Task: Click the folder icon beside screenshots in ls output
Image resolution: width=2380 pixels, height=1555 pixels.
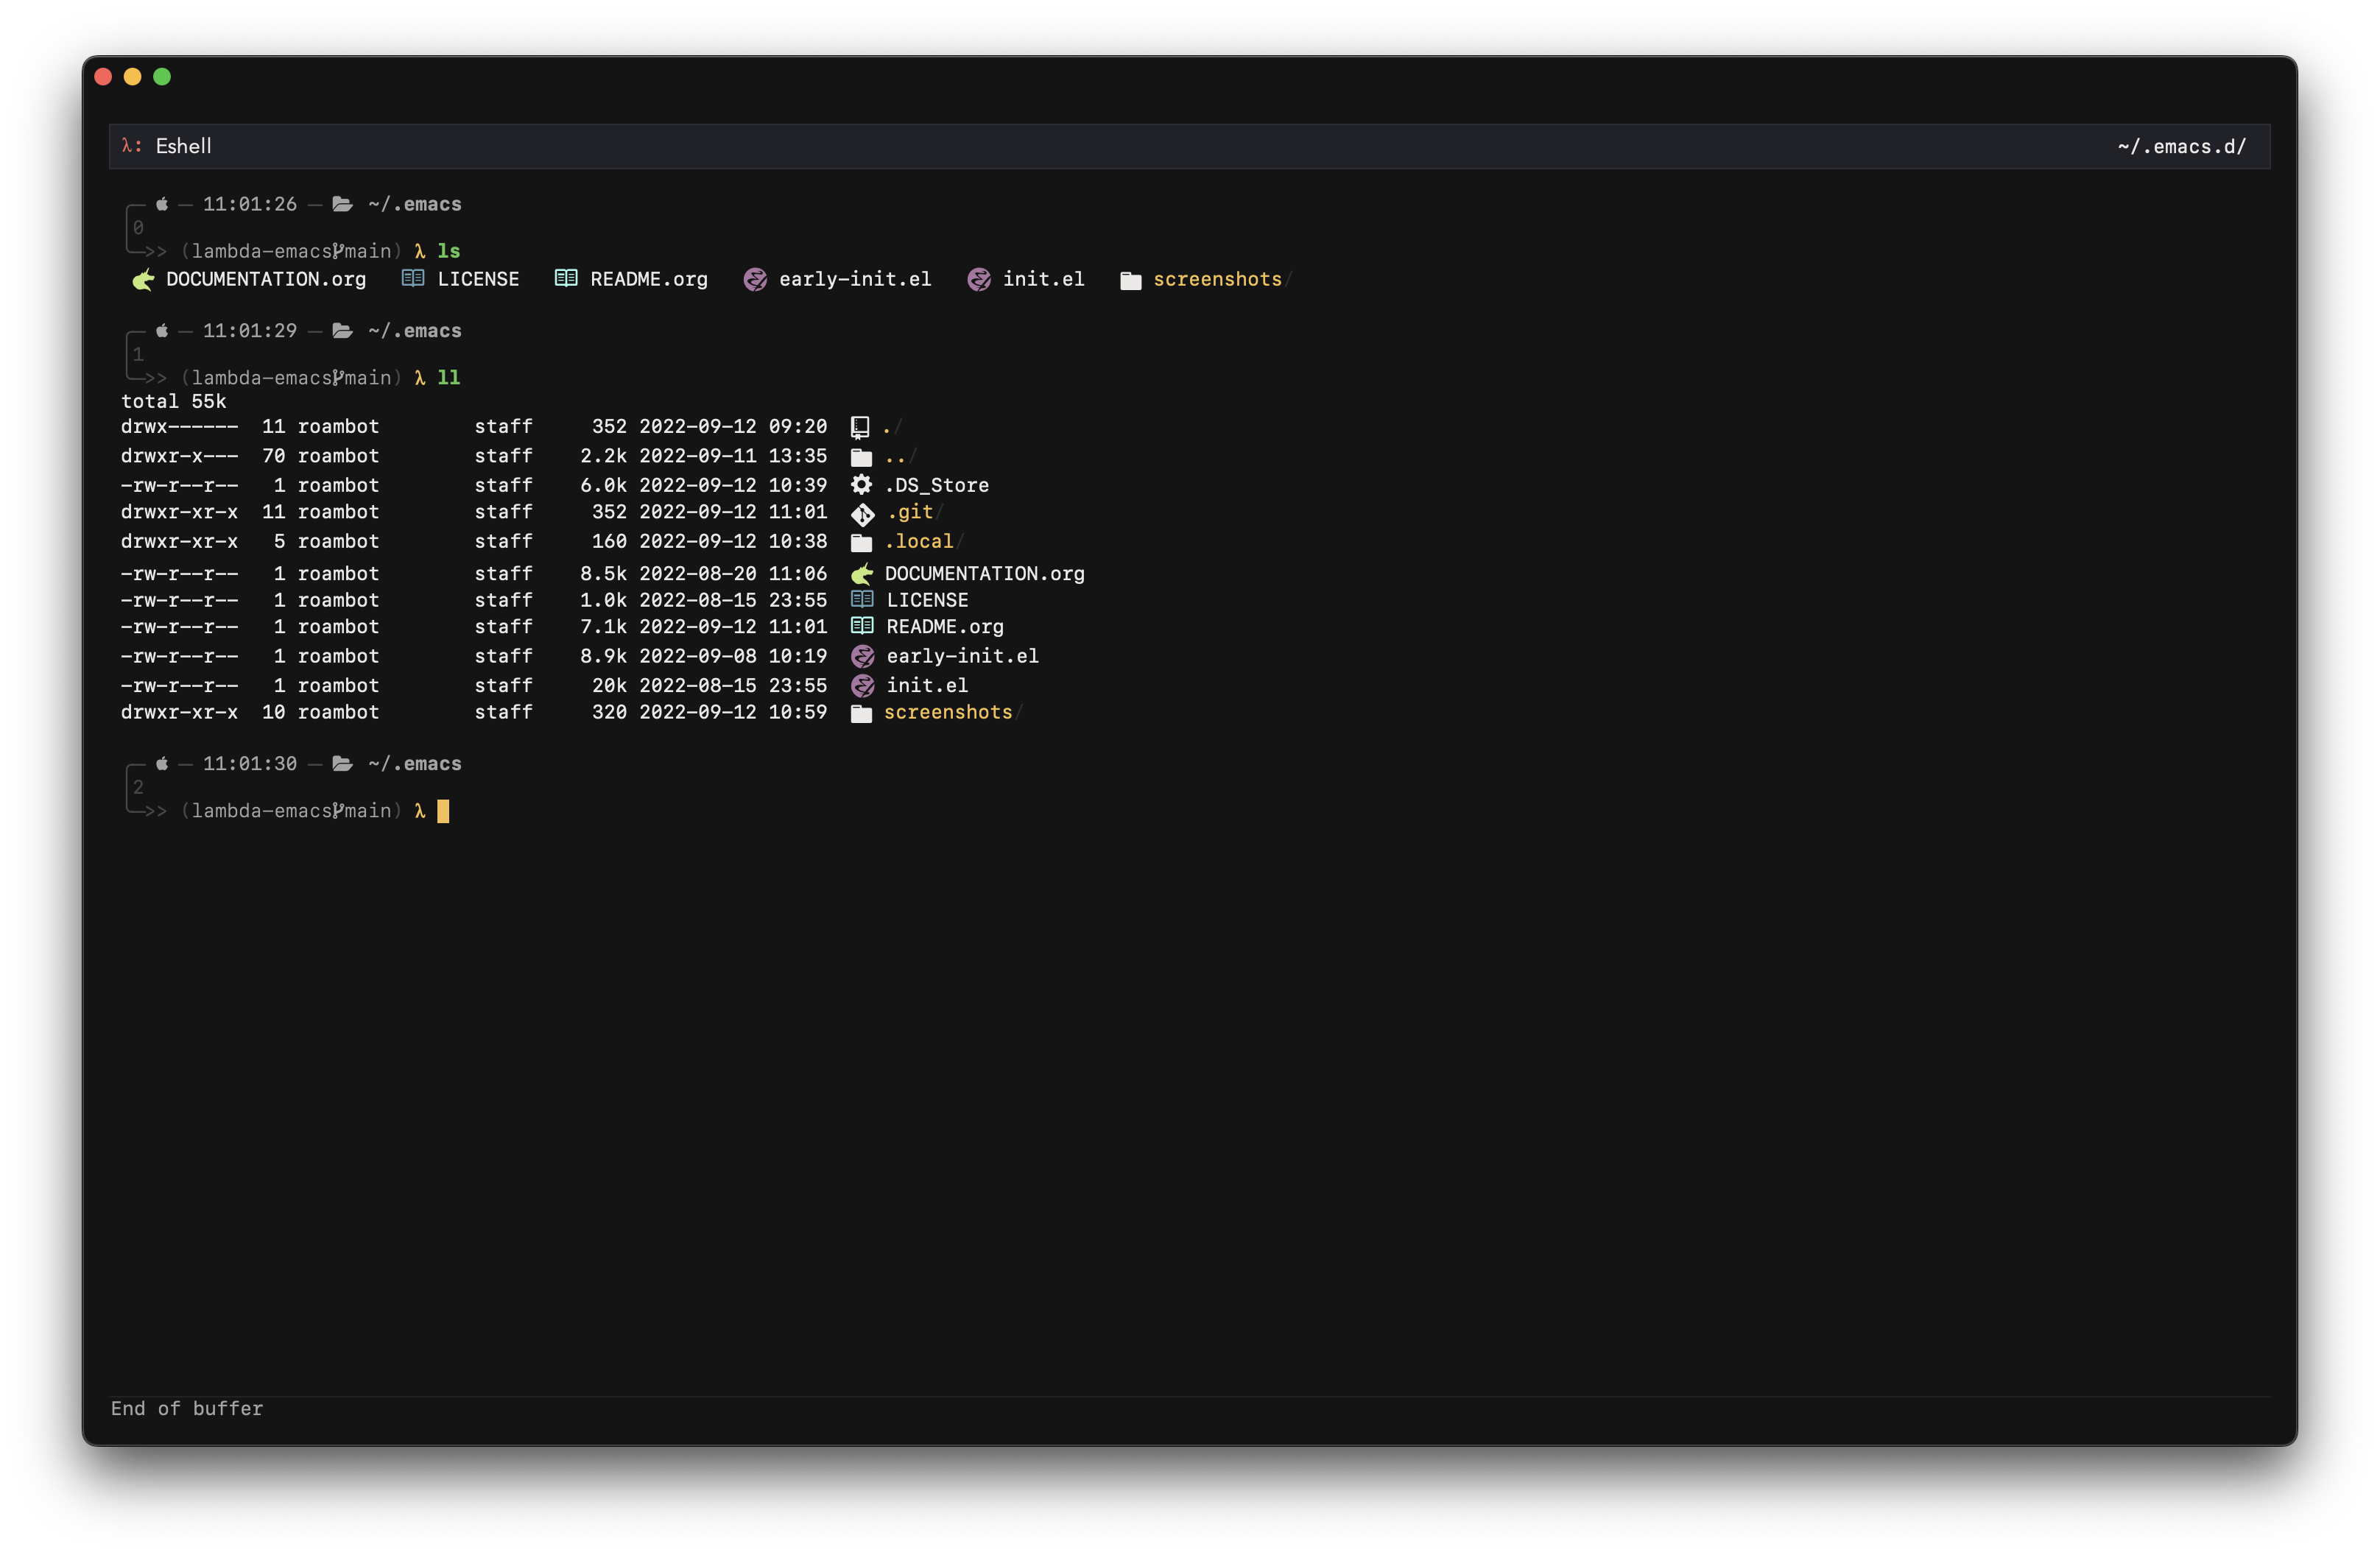Action: click(1130, 281)
